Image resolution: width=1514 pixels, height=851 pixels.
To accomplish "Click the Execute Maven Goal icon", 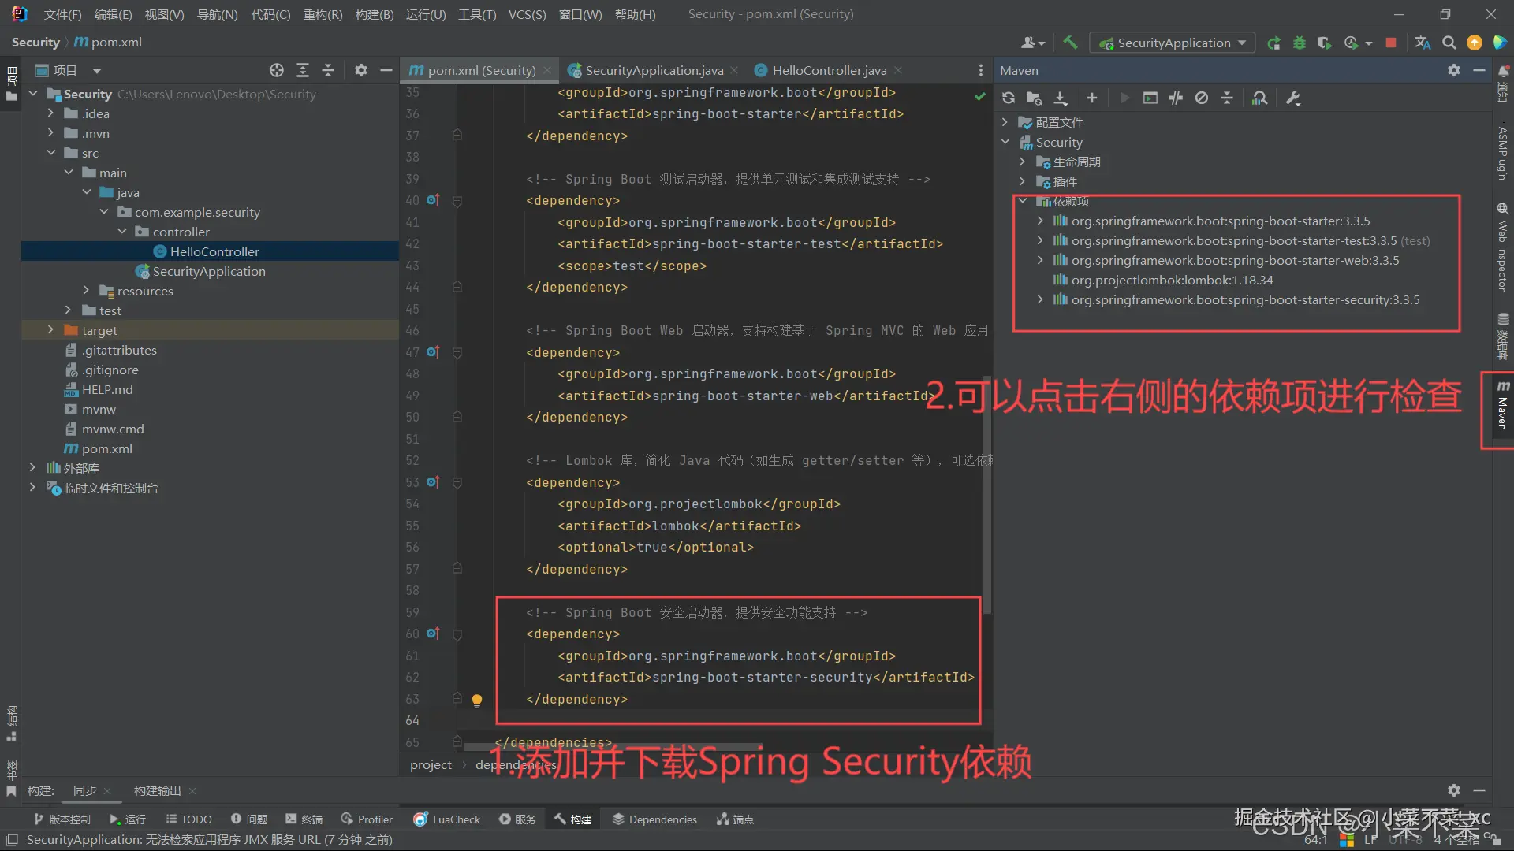I will (x=1150, y=98).
